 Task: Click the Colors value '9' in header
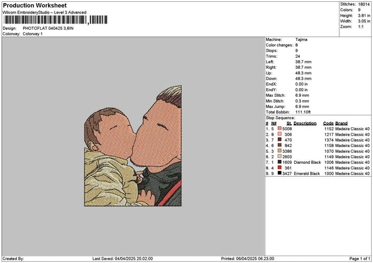359,10
